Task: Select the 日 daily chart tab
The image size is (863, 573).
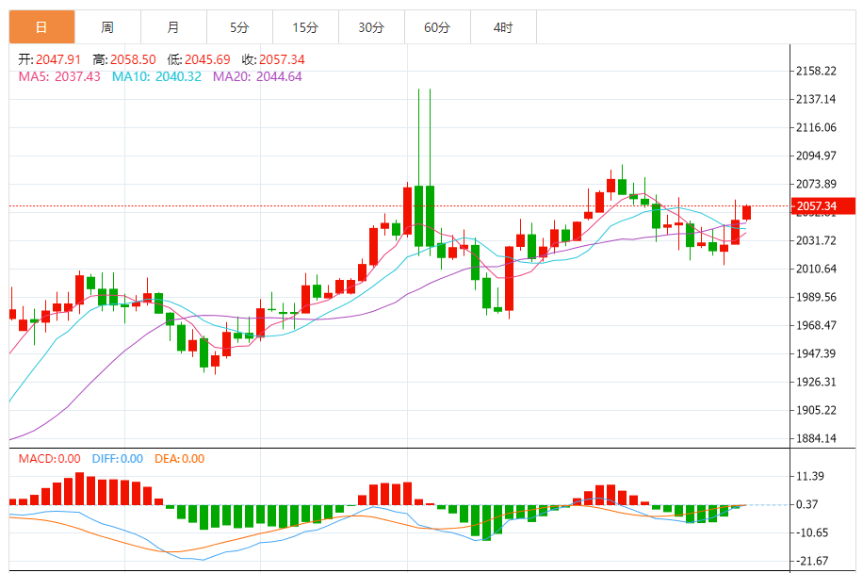Action: point(41,27)
